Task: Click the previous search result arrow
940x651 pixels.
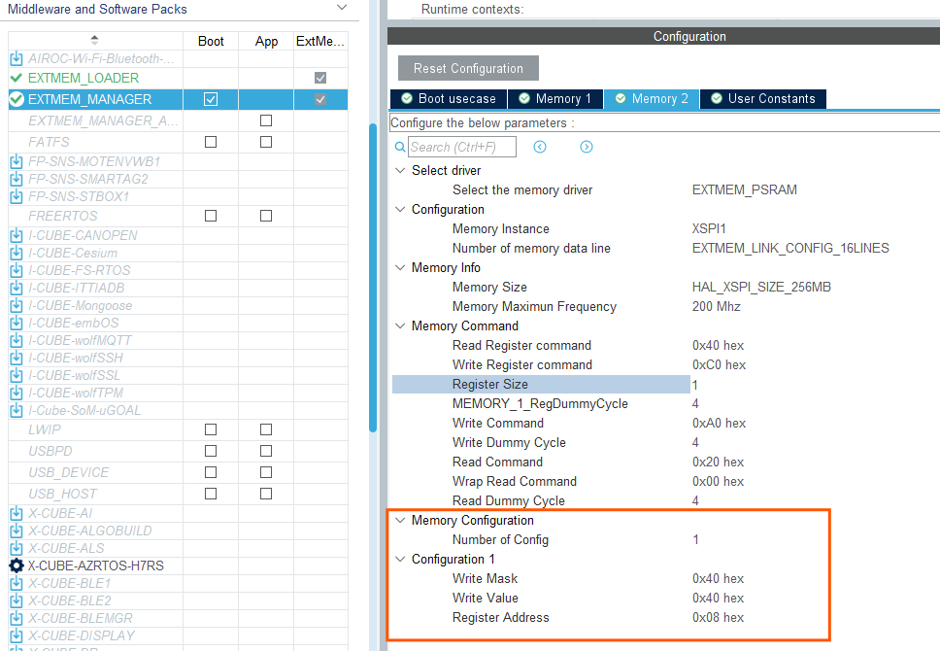Action: coord(540,146)
